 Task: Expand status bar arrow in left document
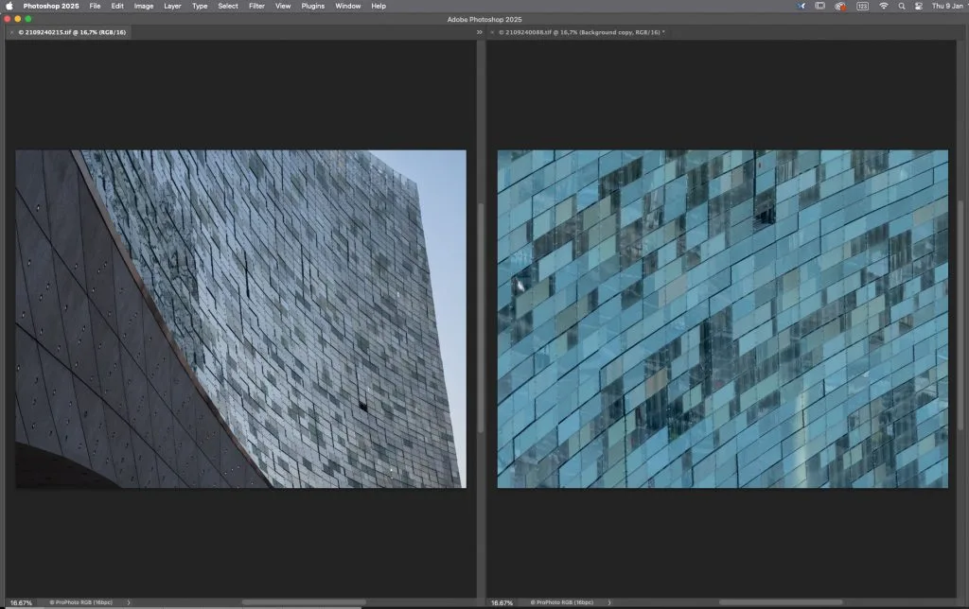(x=129, y=602)
